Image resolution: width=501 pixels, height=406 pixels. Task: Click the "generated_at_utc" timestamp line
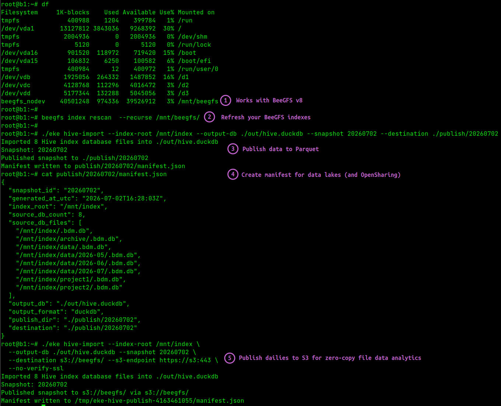(x=88, y=199)
